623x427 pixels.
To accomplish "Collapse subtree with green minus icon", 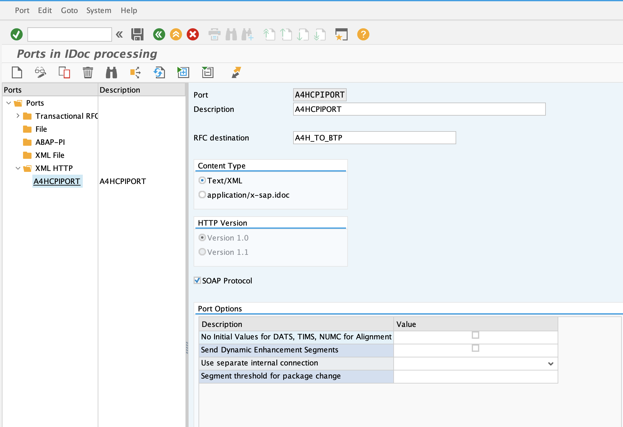I will [x=208, y=72].
